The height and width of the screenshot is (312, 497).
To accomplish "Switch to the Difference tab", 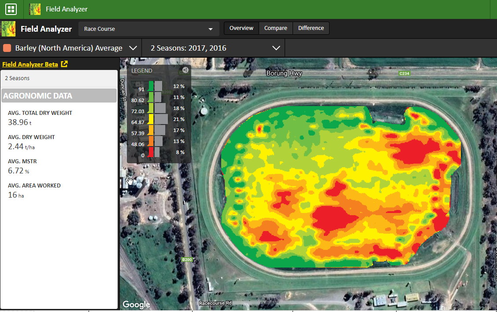I will 311,28.
